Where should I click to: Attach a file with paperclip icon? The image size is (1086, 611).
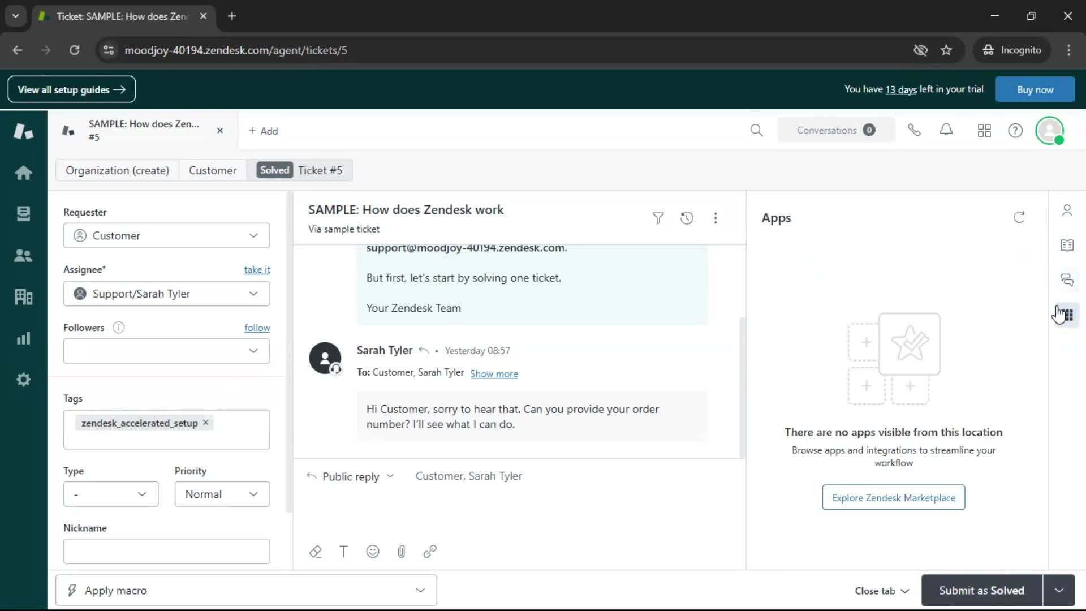point(401,551)
